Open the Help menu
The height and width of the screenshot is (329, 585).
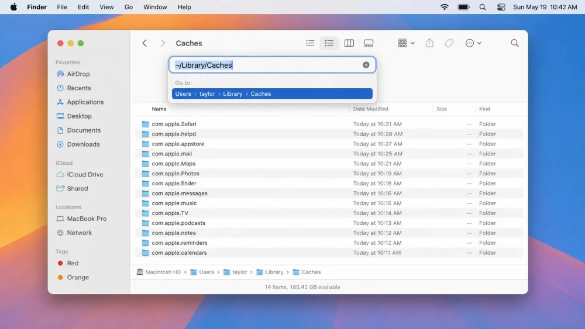[x=184, y=7]
